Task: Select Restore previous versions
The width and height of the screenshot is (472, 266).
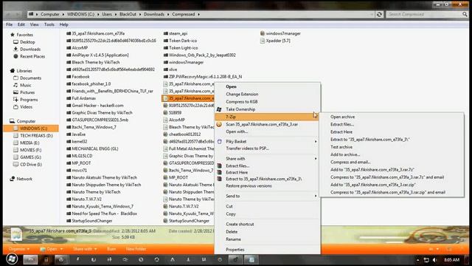Action: tap(249, 185)
